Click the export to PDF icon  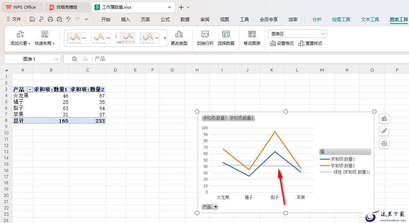coord(41,19)
